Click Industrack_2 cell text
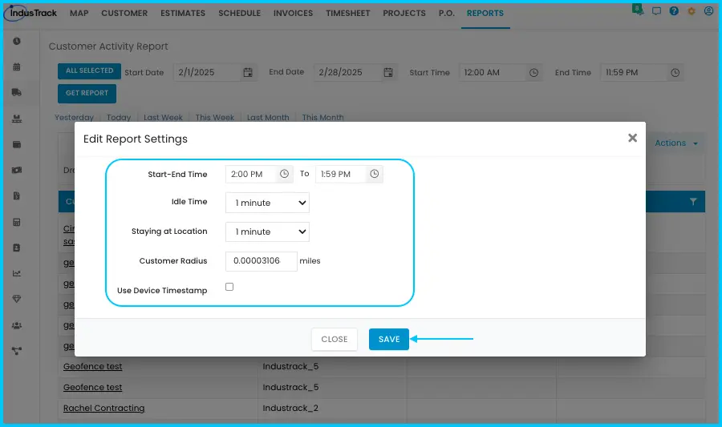Viewport: 722px width, 427px height. coord(290,408)
